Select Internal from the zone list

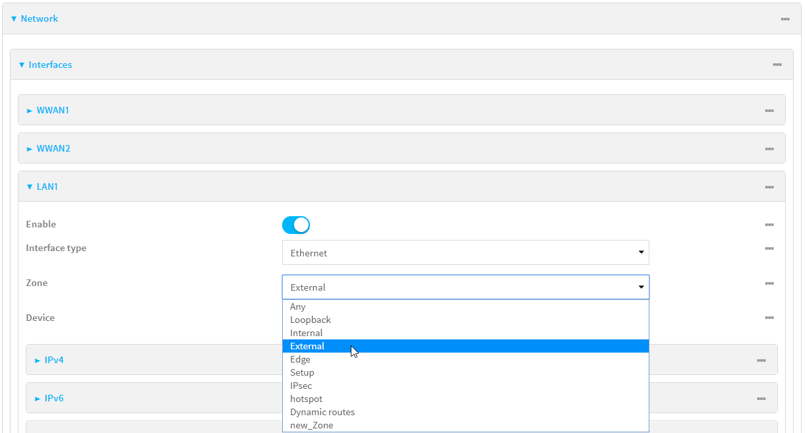click(307, 333)
